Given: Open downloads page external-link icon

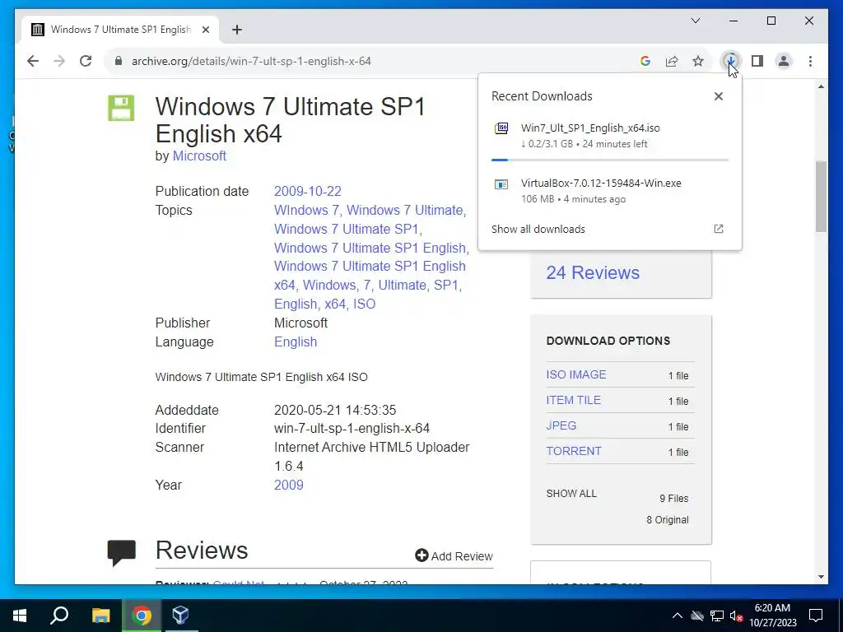Looking at the screenshot, I should tap(718, 229).
